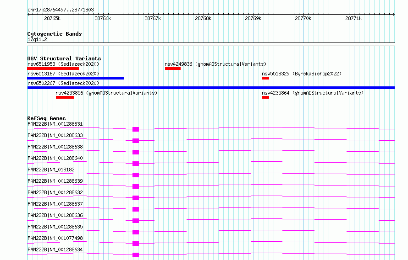Click the 17q11.2 band label
The image size is (408, 260).
click(x=37, y=39)
